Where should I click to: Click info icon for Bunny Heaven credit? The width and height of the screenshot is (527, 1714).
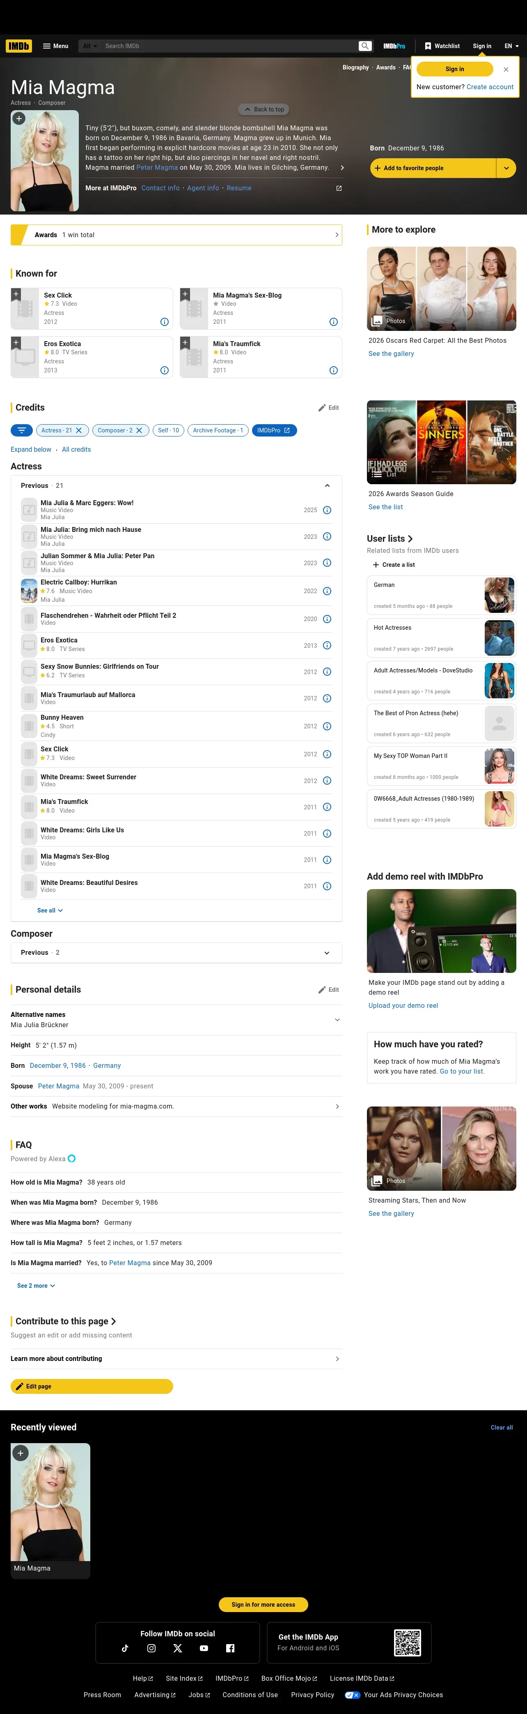click(x=327, y=726)
